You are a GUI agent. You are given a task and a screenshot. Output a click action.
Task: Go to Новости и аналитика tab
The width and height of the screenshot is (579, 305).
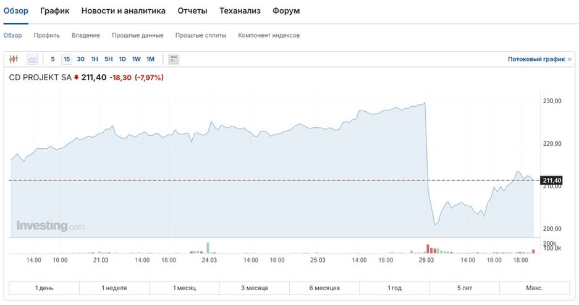tap(124, 11)
